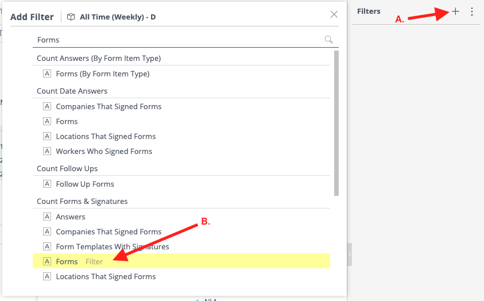The height and width of the screenshot is (301, 484).
Task: Open the Filters three-dot options menu
Action: tap(471, 11)
